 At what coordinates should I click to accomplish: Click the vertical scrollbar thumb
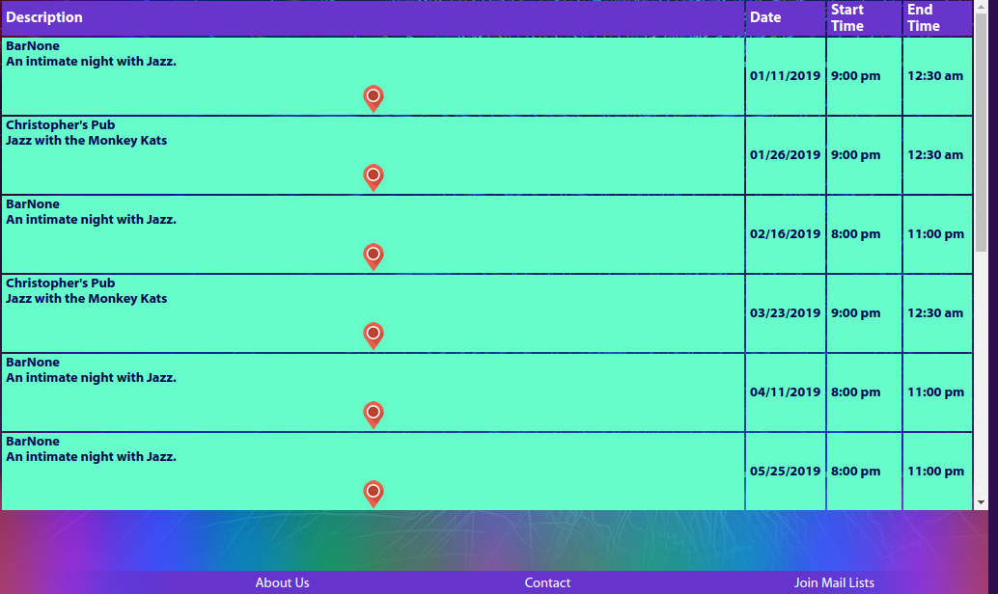tap(982, 125)
